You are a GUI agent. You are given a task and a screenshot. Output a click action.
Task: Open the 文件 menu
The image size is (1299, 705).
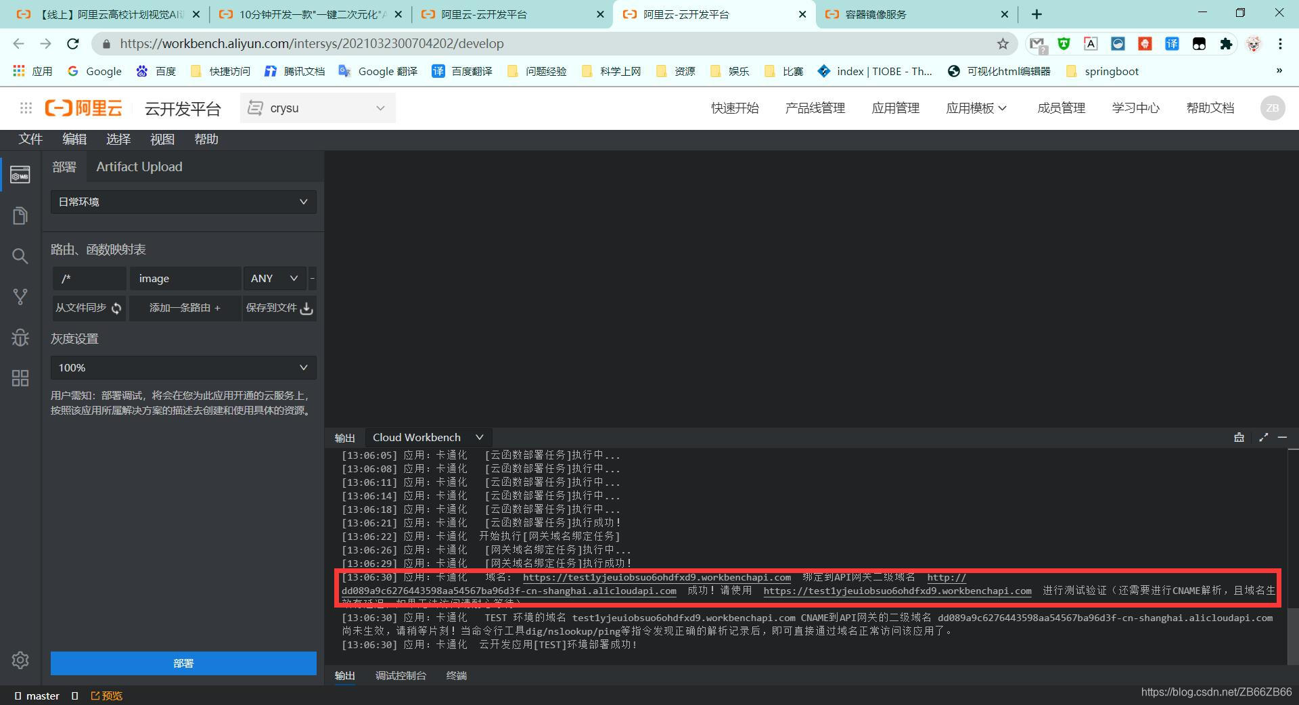tap(30, 139)
